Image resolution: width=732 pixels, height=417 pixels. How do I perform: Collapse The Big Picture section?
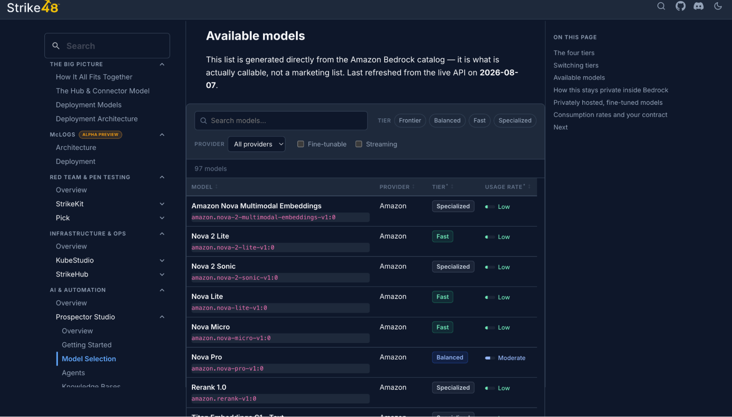(162, 64)
